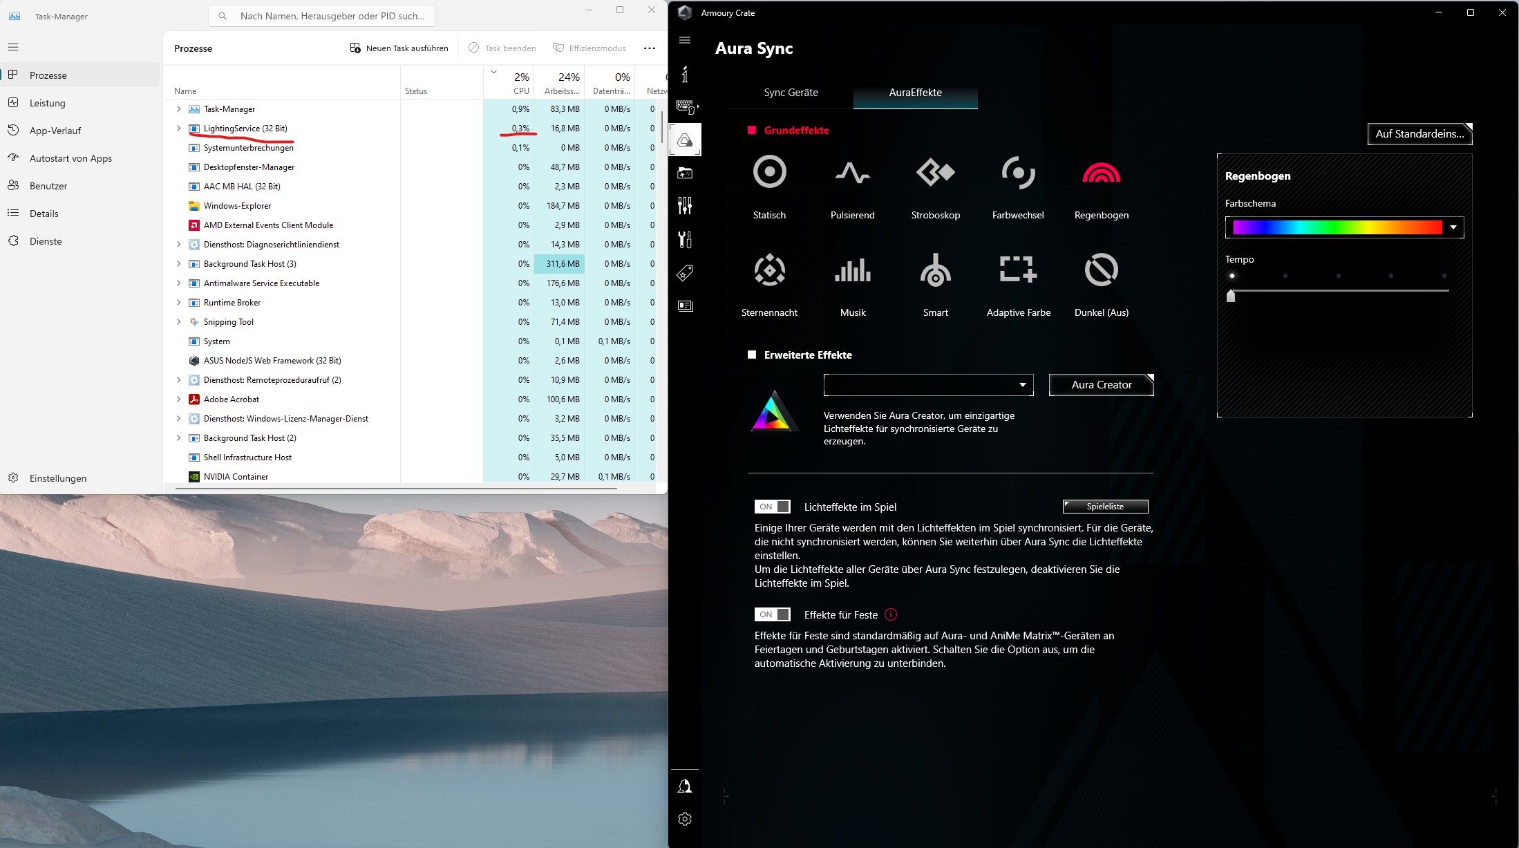The width and height of the screenshot is (1519, 848).
Task: Open the Leistung page in Task-Manager
Action: click(x=48, y=103)
